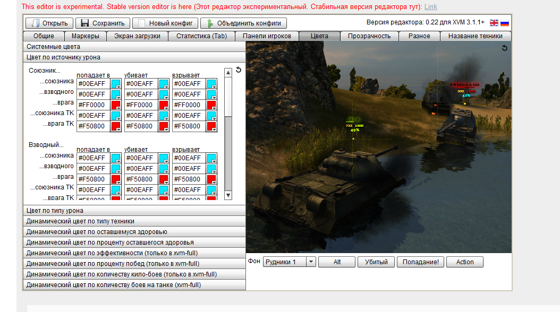Open cyan swatch for Союзник взрывает взводного

211,94
